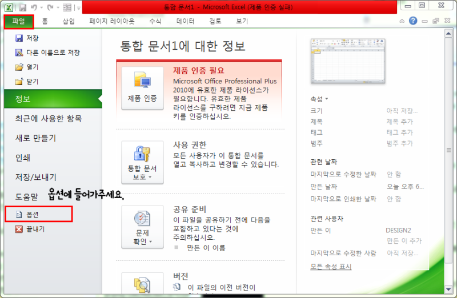Click the 제품 인증 button

point(142,88)
